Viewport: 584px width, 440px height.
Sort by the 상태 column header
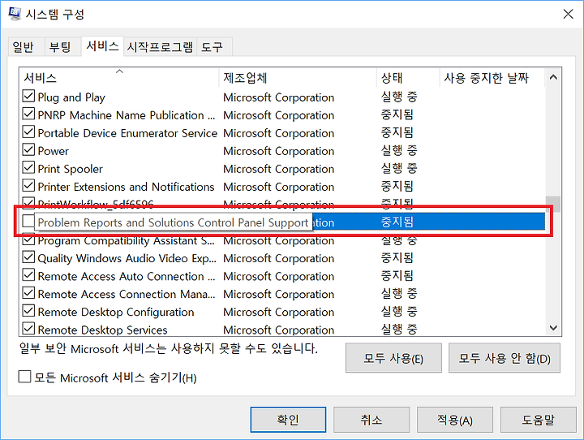pos(408,78)
